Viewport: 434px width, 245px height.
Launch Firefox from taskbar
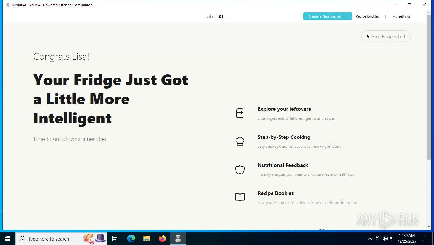pyautogui.click(x=162, y=239)
